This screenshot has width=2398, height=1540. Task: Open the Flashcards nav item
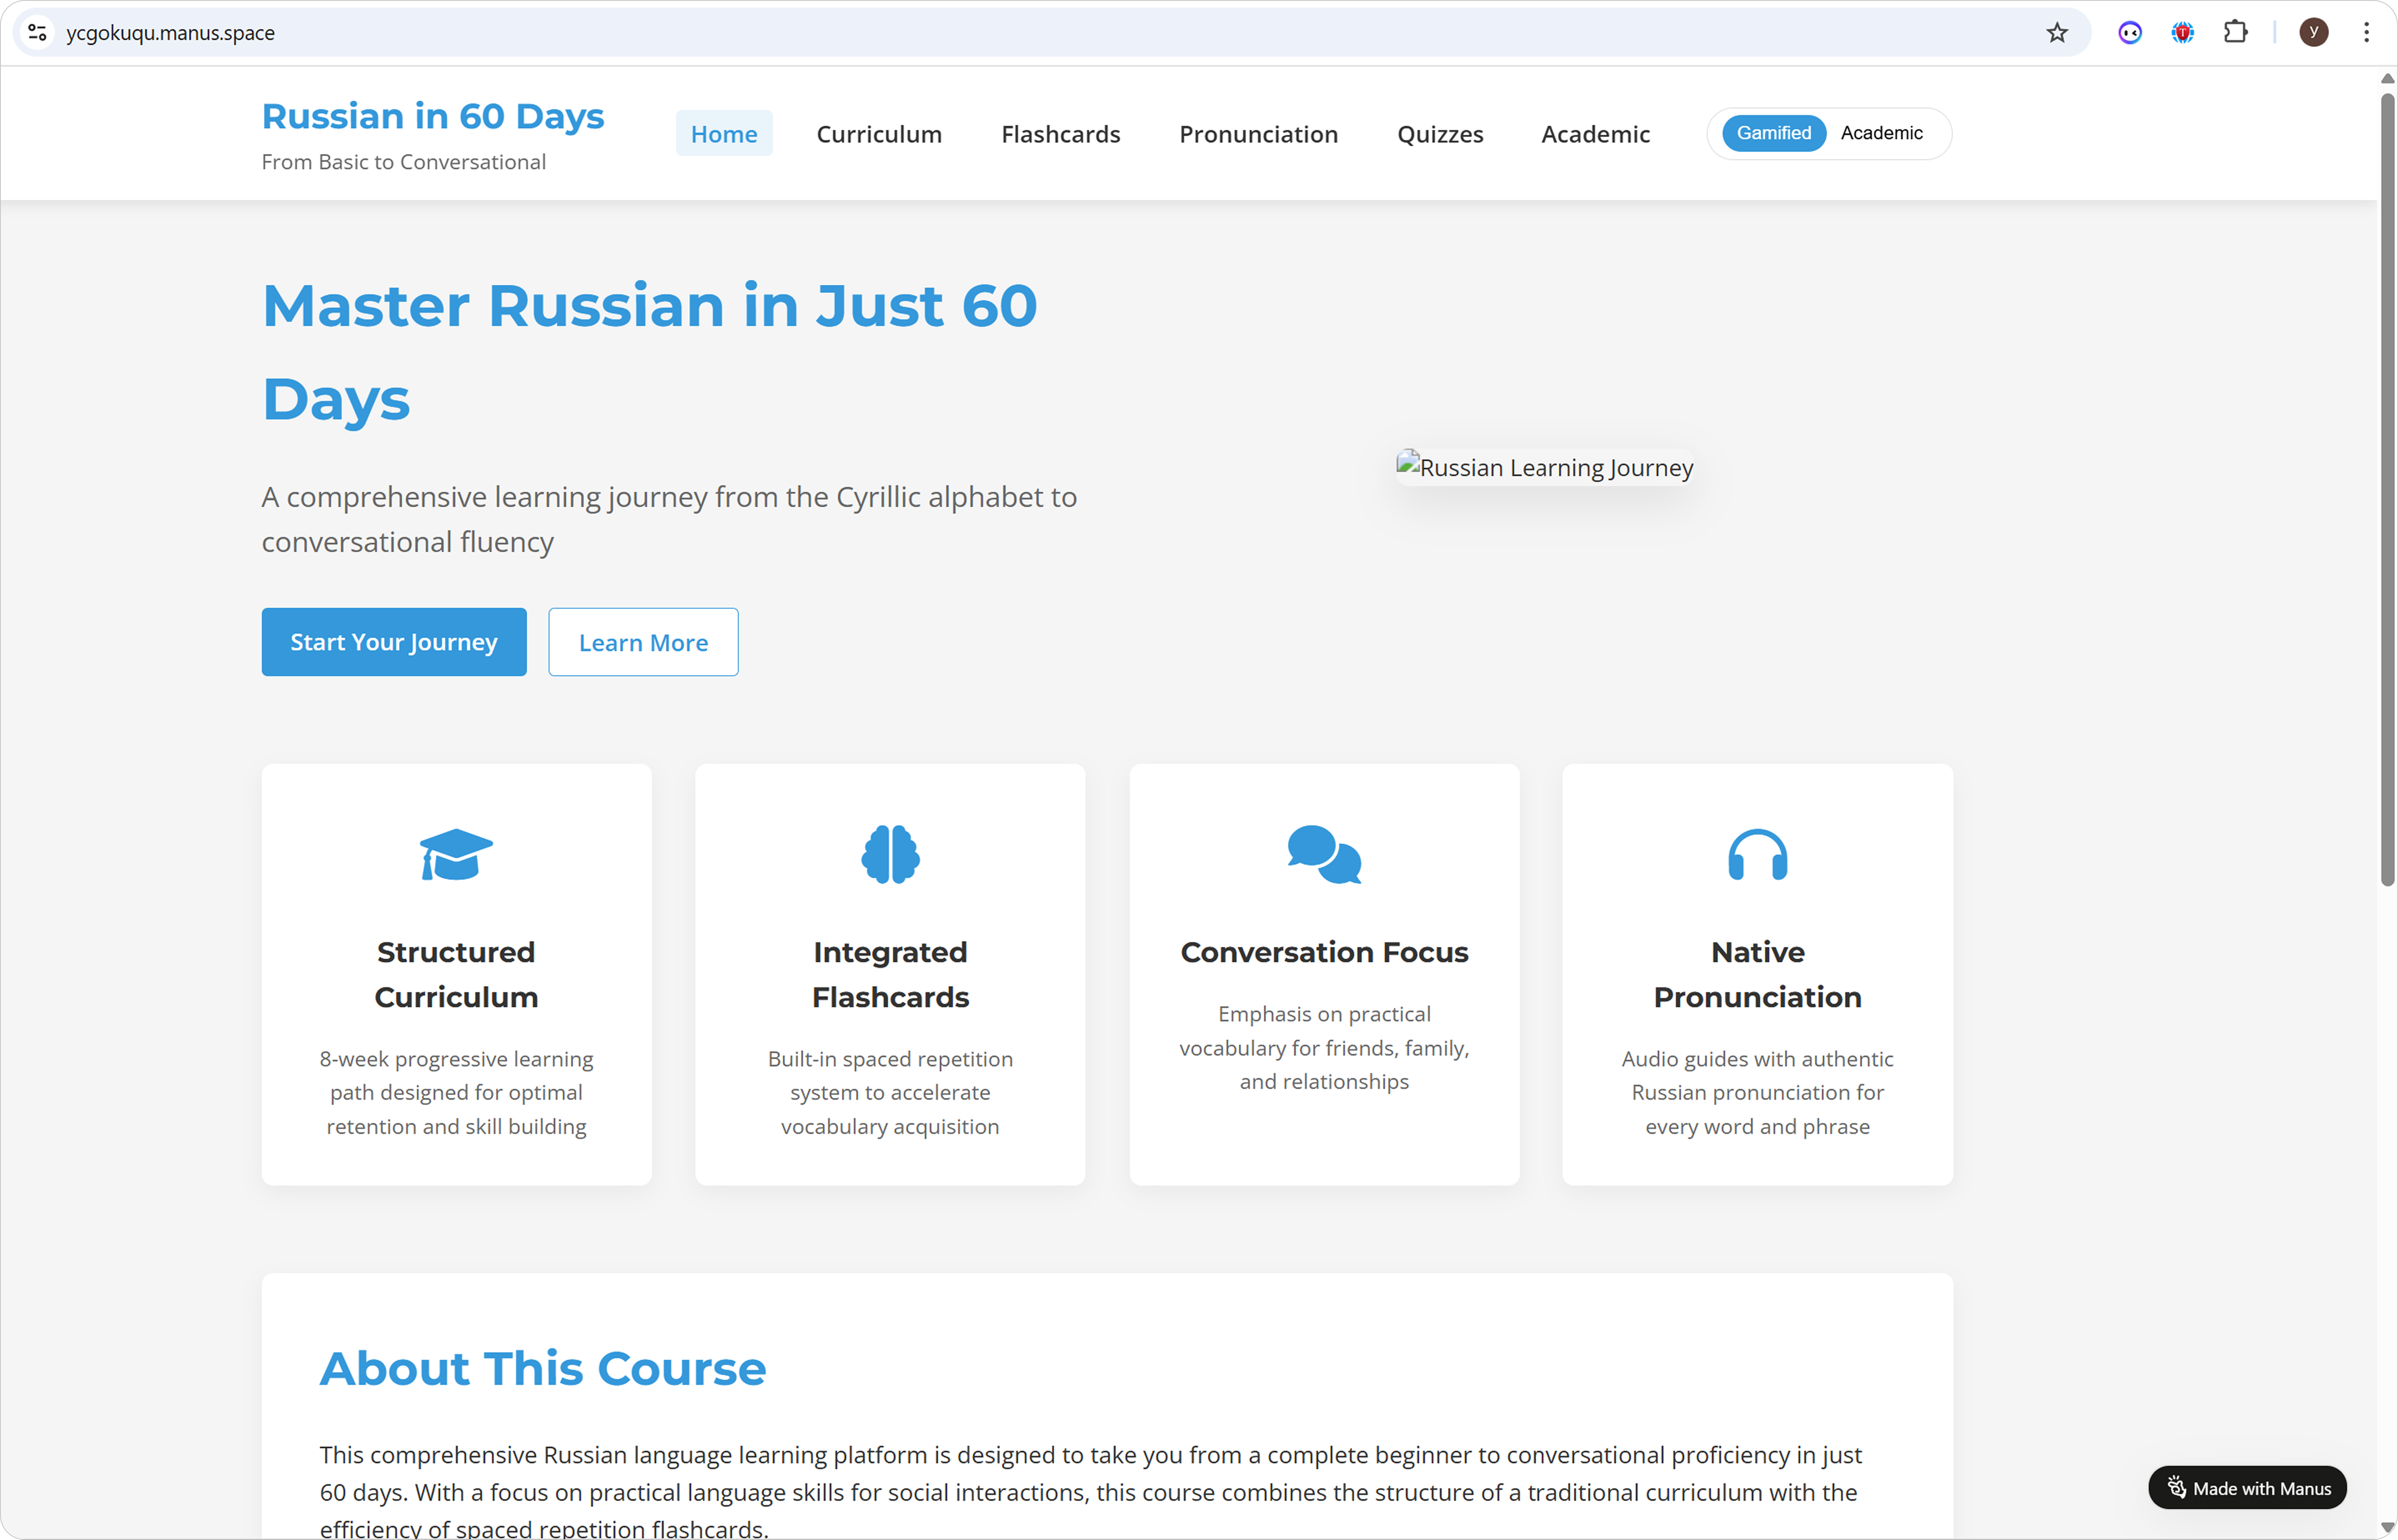pos(1061,133)
